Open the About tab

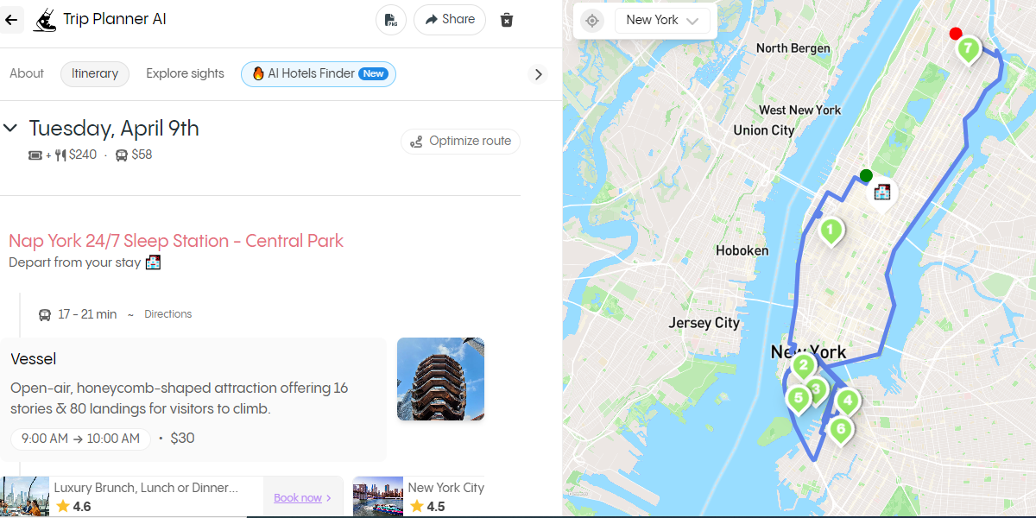[27, 73]
